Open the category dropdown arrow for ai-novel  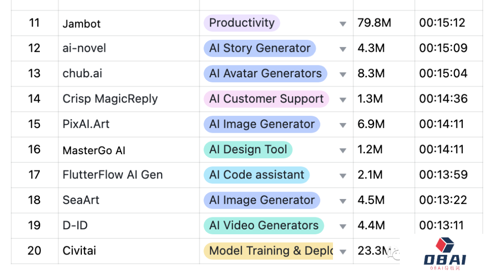343,49
